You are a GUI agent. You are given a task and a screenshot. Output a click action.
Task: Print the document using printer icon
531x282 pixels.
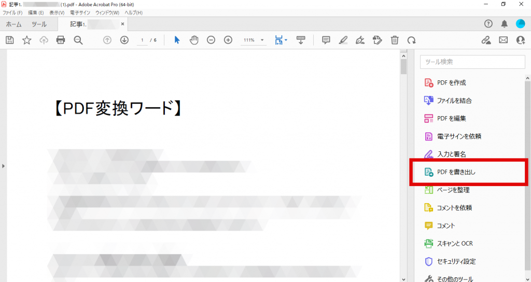(x=61, y=40)
